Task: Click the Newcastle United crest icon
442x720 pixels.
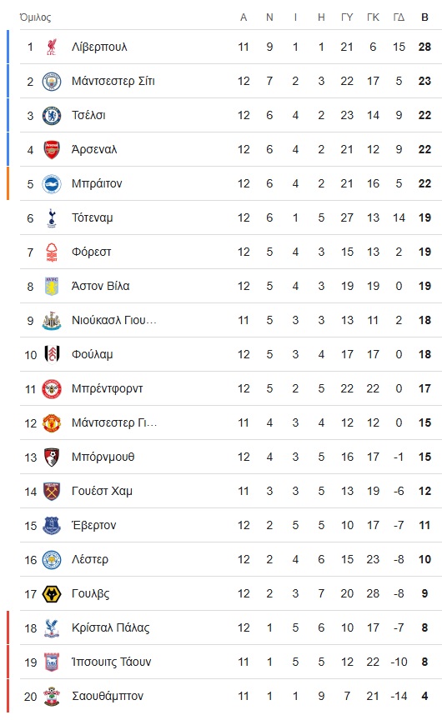Action: pyautogui.click(x=52, y=321)
